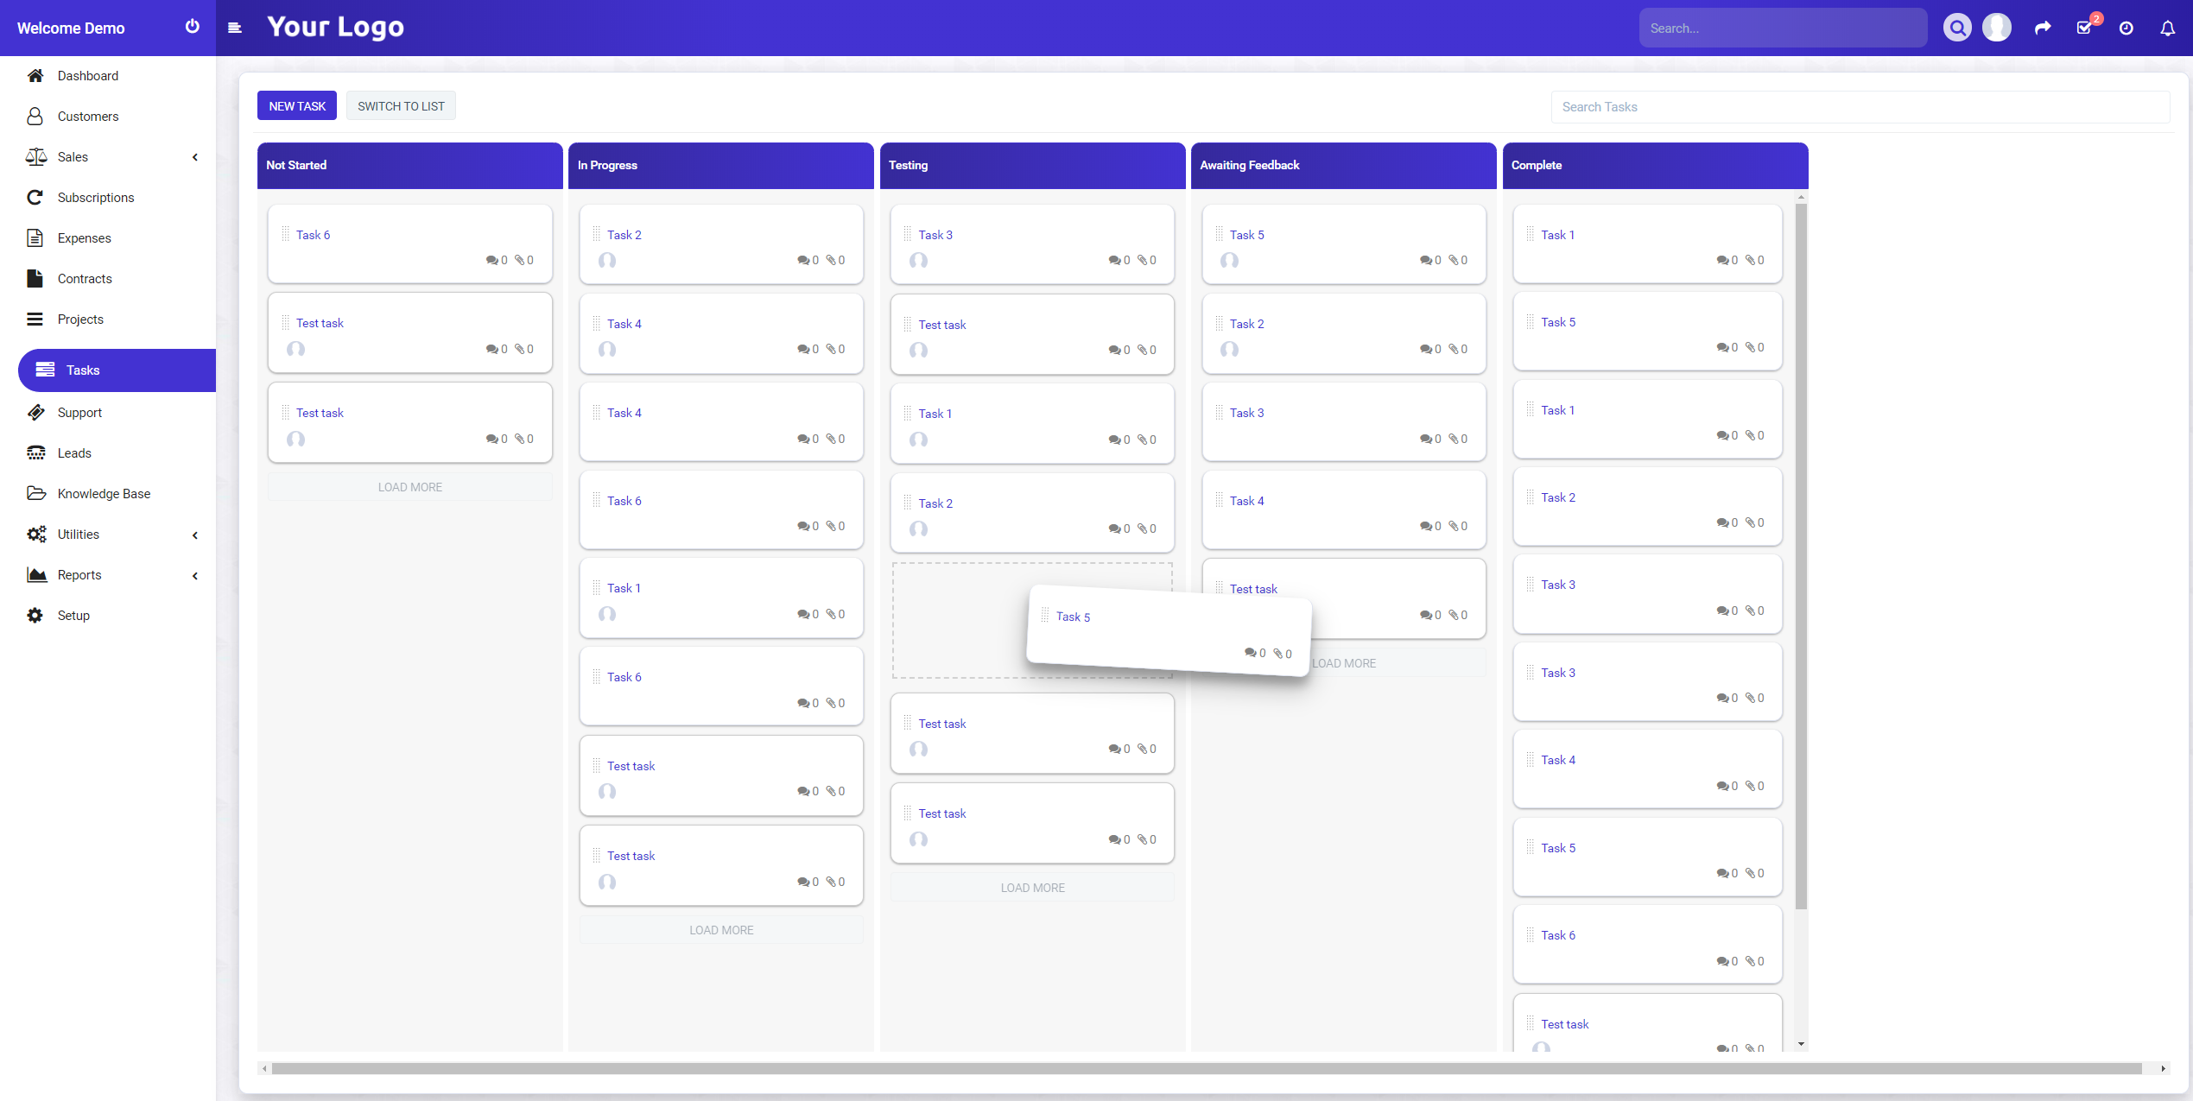Open Task 6 link in Not Started

[x=313, y=235]
